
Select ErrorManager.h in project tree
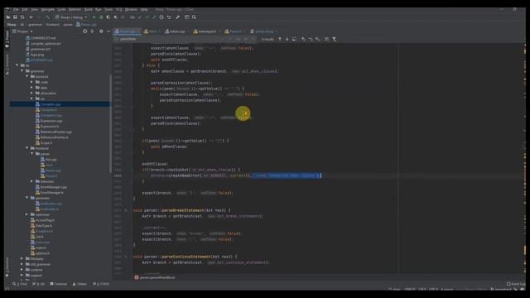tap(51, 193)
